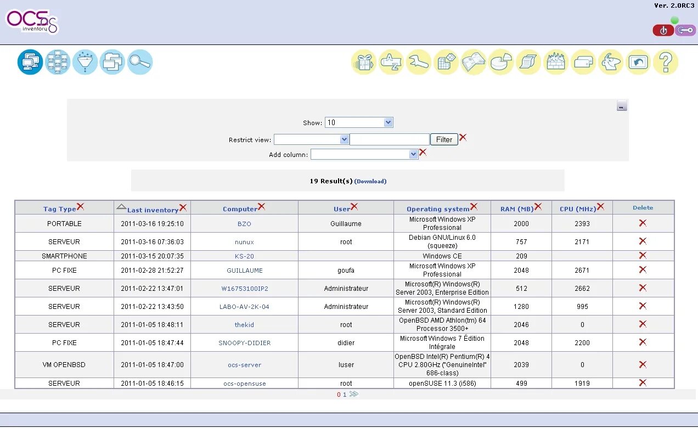Open the Show results-per-page dropdown

point(359,122)
